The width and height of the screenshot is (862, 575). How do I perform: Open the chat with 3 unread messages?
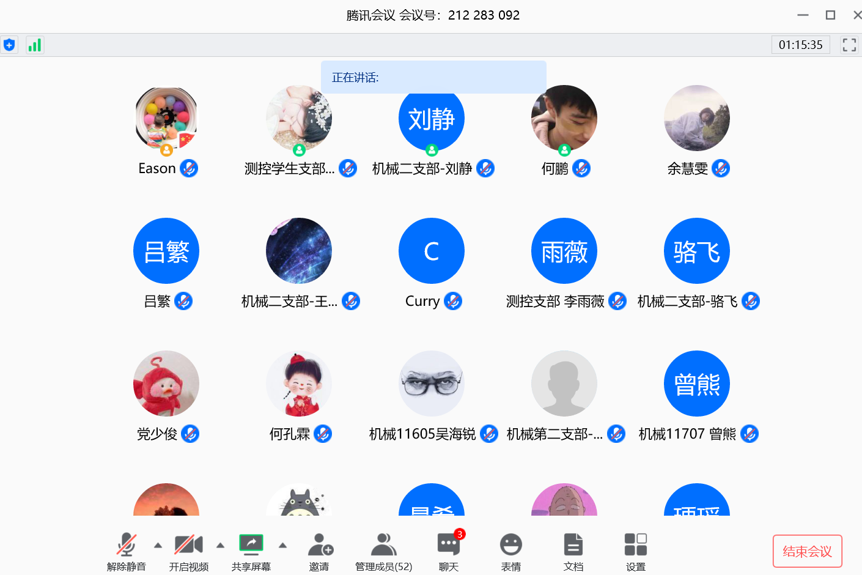click(x=449, y=551)
